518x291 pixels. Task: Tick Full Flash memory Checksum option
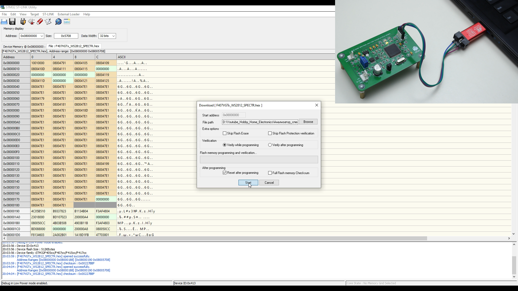pyautogui.click(x=270, y=173)
